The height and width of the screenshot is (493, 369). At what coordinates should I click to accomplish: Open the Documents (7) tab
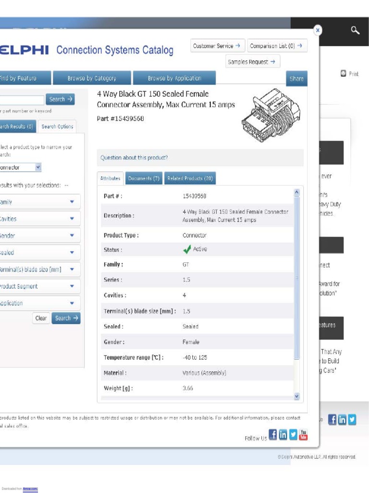click(144, 178)
